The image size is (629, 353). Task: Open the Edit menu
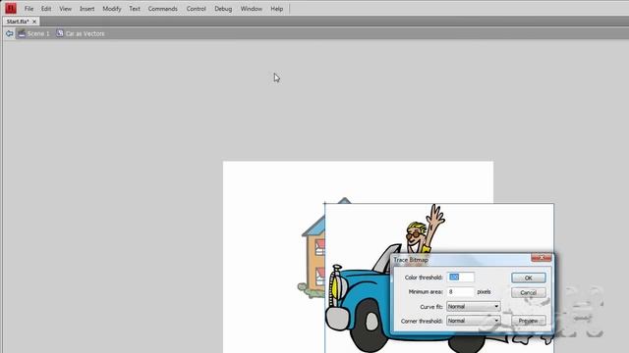[x=46, y=9]
